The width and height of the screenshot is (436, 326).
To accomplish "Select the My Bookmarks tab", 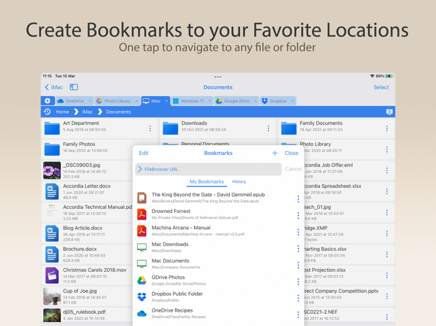I will pos(207,182).
